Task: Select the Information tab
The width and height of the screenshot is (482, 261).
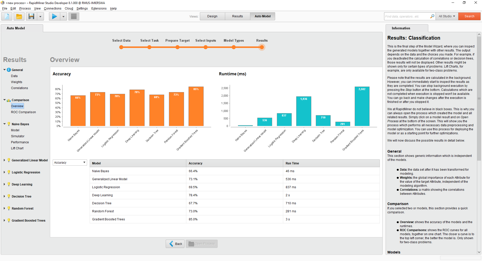Action: coord(400,28)
